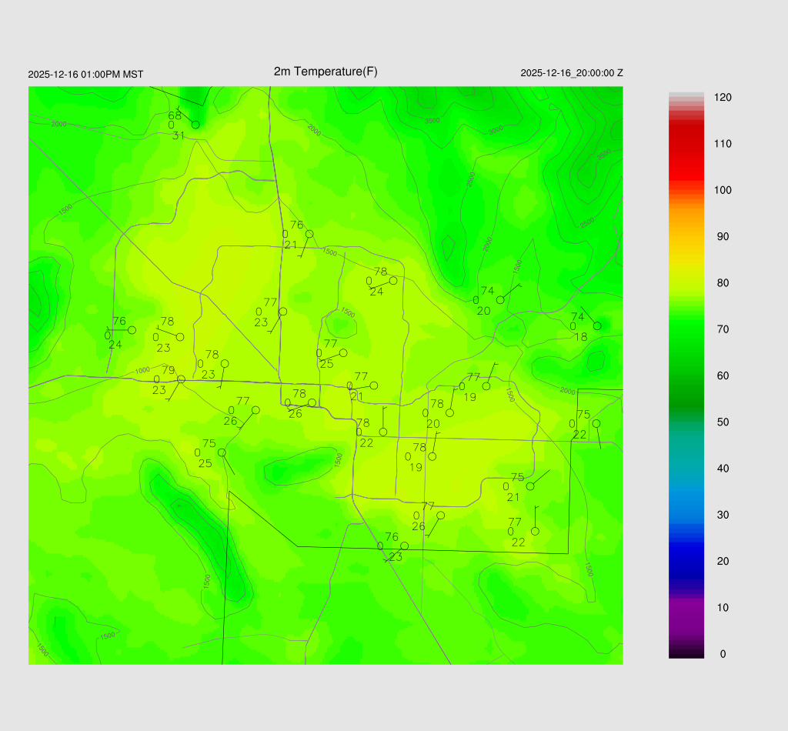Click the station circle labeled 76 over 21
788x731 pixels.
point(309,234)
